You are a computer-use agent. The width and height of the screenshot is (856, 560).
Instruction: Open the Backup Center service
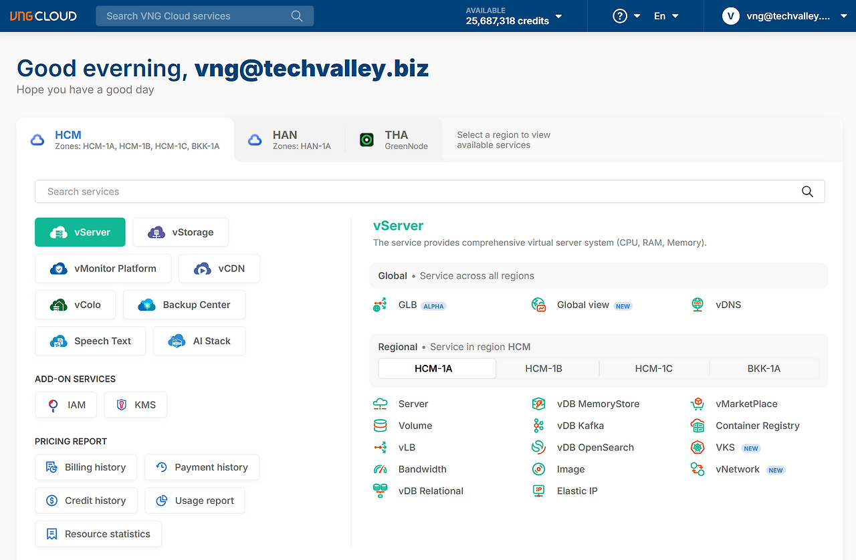pos(185,305)
